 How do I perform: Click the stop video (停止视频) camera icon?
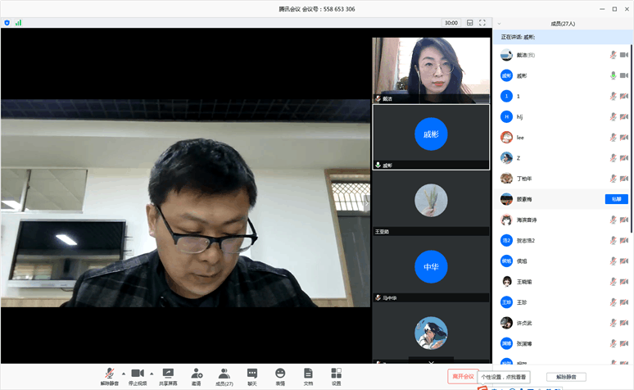click(138, 374)
